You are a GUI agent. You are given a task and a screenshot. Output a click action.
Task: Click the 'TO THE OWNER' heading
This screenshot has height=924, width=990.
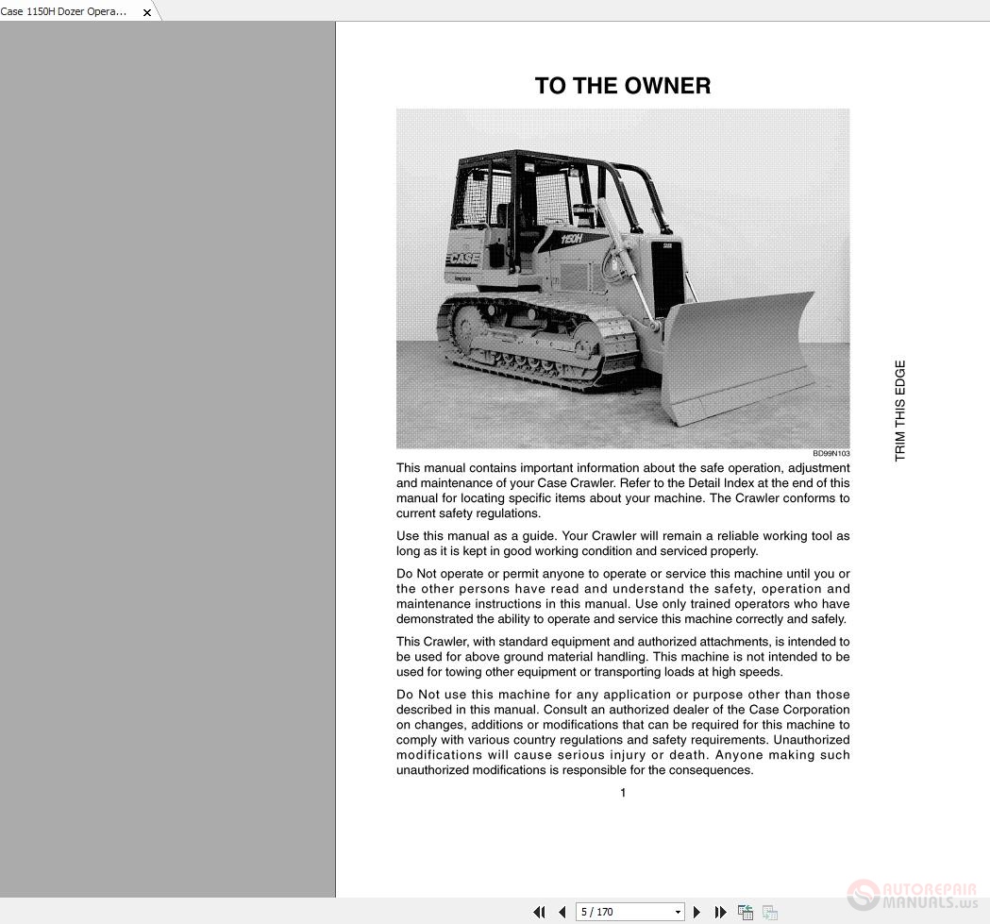click(x=623, y=86)
